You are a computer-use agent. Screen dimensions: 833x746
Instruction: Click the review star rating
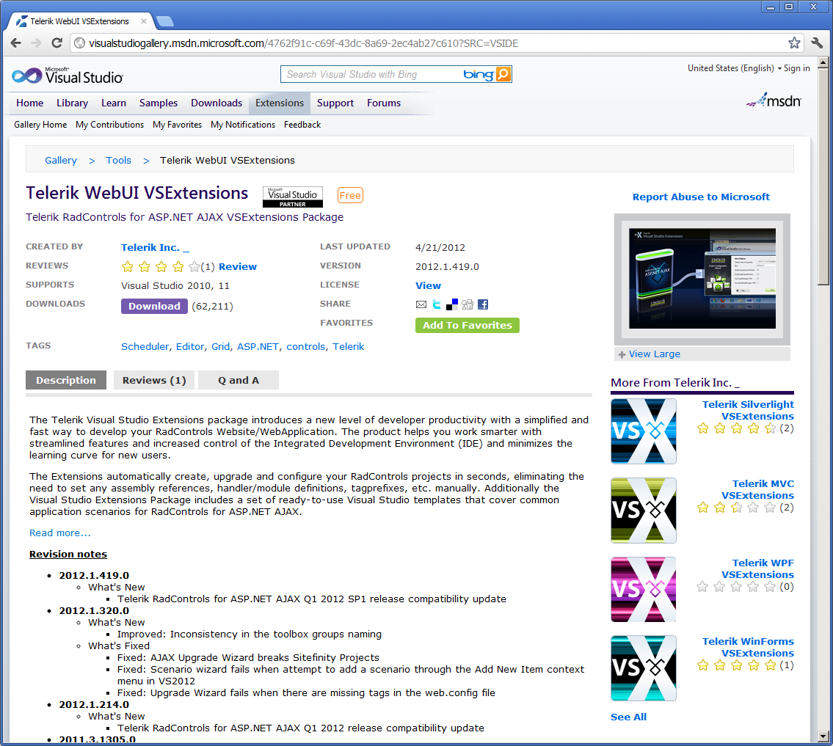[161, 266]
